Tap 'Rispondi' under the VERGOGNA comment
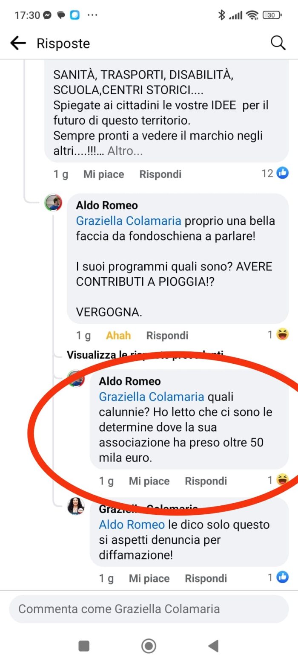This screenshot has width=298, height=664. coord(167,335)
